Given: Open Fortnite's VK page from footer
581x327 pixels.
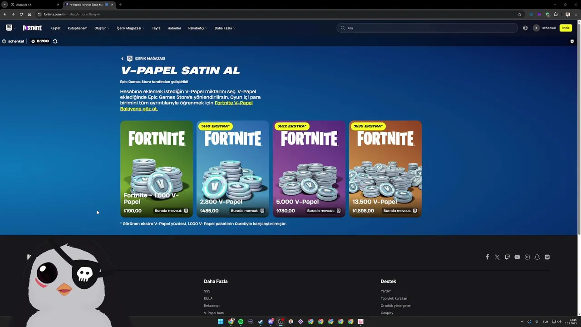Looking at the screenshot, I should 547,257.
